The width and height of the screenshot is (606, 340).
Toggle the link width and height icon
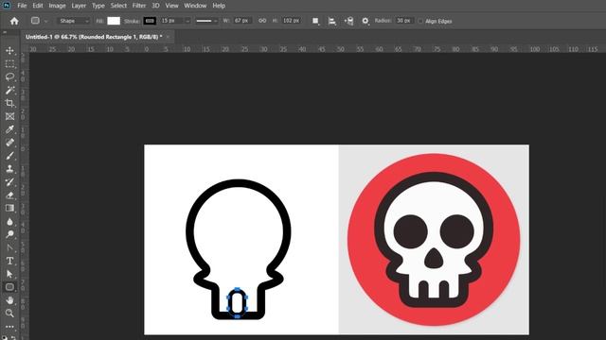coord(262,21)
